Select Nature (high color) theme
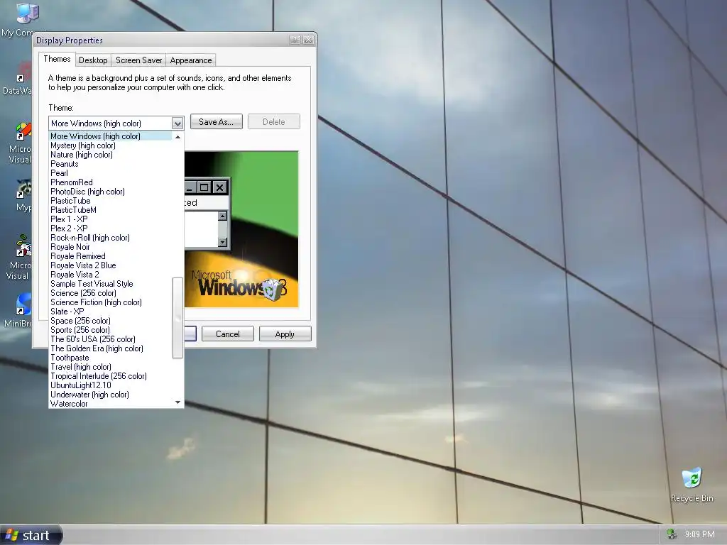The image size is (727, 545). pyautogui.click(x=110, y=155)
